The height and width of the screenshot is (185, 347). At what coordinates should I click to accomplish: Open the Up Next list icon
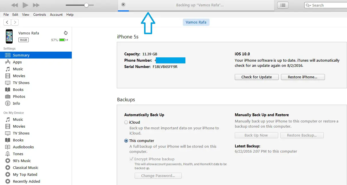click(x=283, y=5)
